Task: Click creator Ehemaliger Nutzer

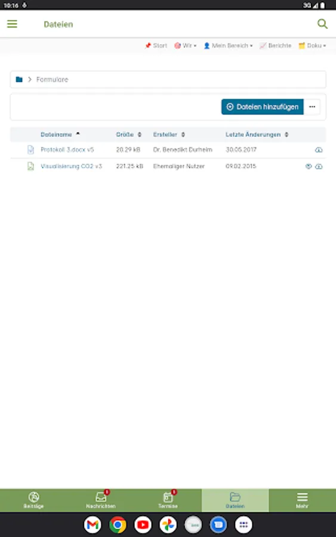Action: pyautogui.click(x=179, y=166)
